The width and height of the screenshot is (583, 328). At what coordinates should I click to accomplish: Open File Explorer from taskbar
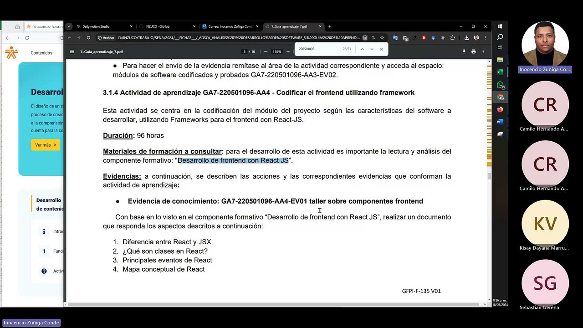click(500, 60)
